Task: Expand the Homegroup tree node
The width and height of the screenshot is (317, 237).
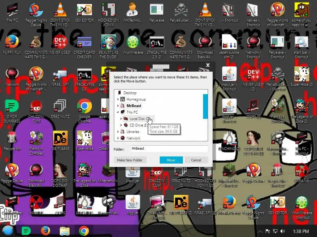Action: pyautogui.click(x=118, y=99)
